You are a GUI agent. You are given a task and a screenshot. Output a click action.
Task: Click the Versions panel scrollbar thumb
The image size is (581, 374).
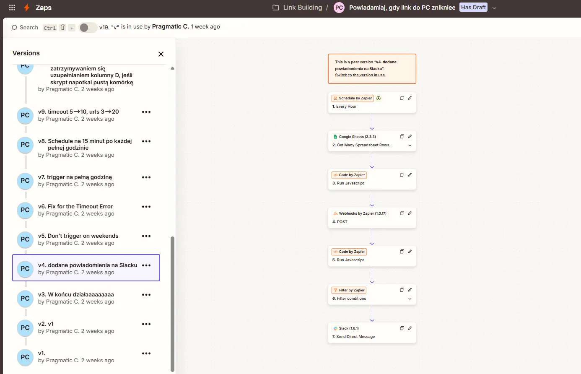[x=172, y=304]
